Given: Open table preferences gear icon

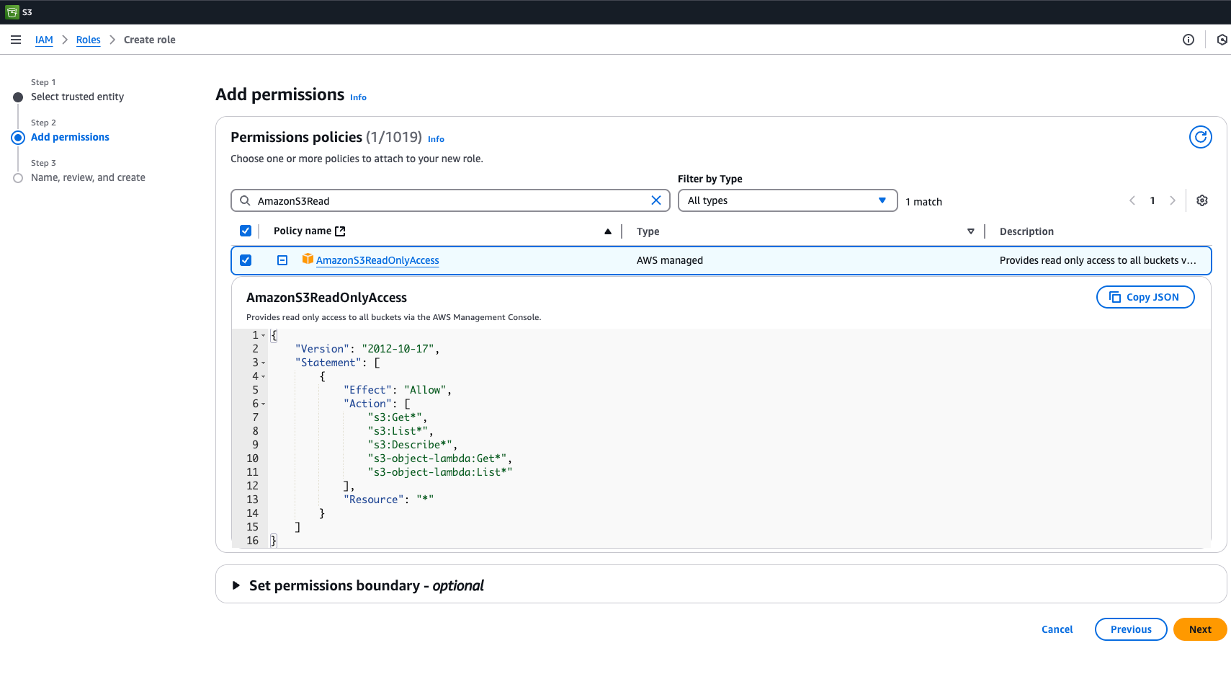Looking at the screenshot, I should tap(1202, 200).
